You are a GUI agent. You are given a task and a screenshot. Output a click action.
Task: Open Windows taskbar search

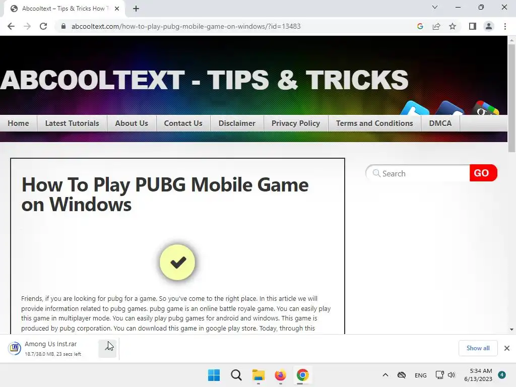[236, 375]
